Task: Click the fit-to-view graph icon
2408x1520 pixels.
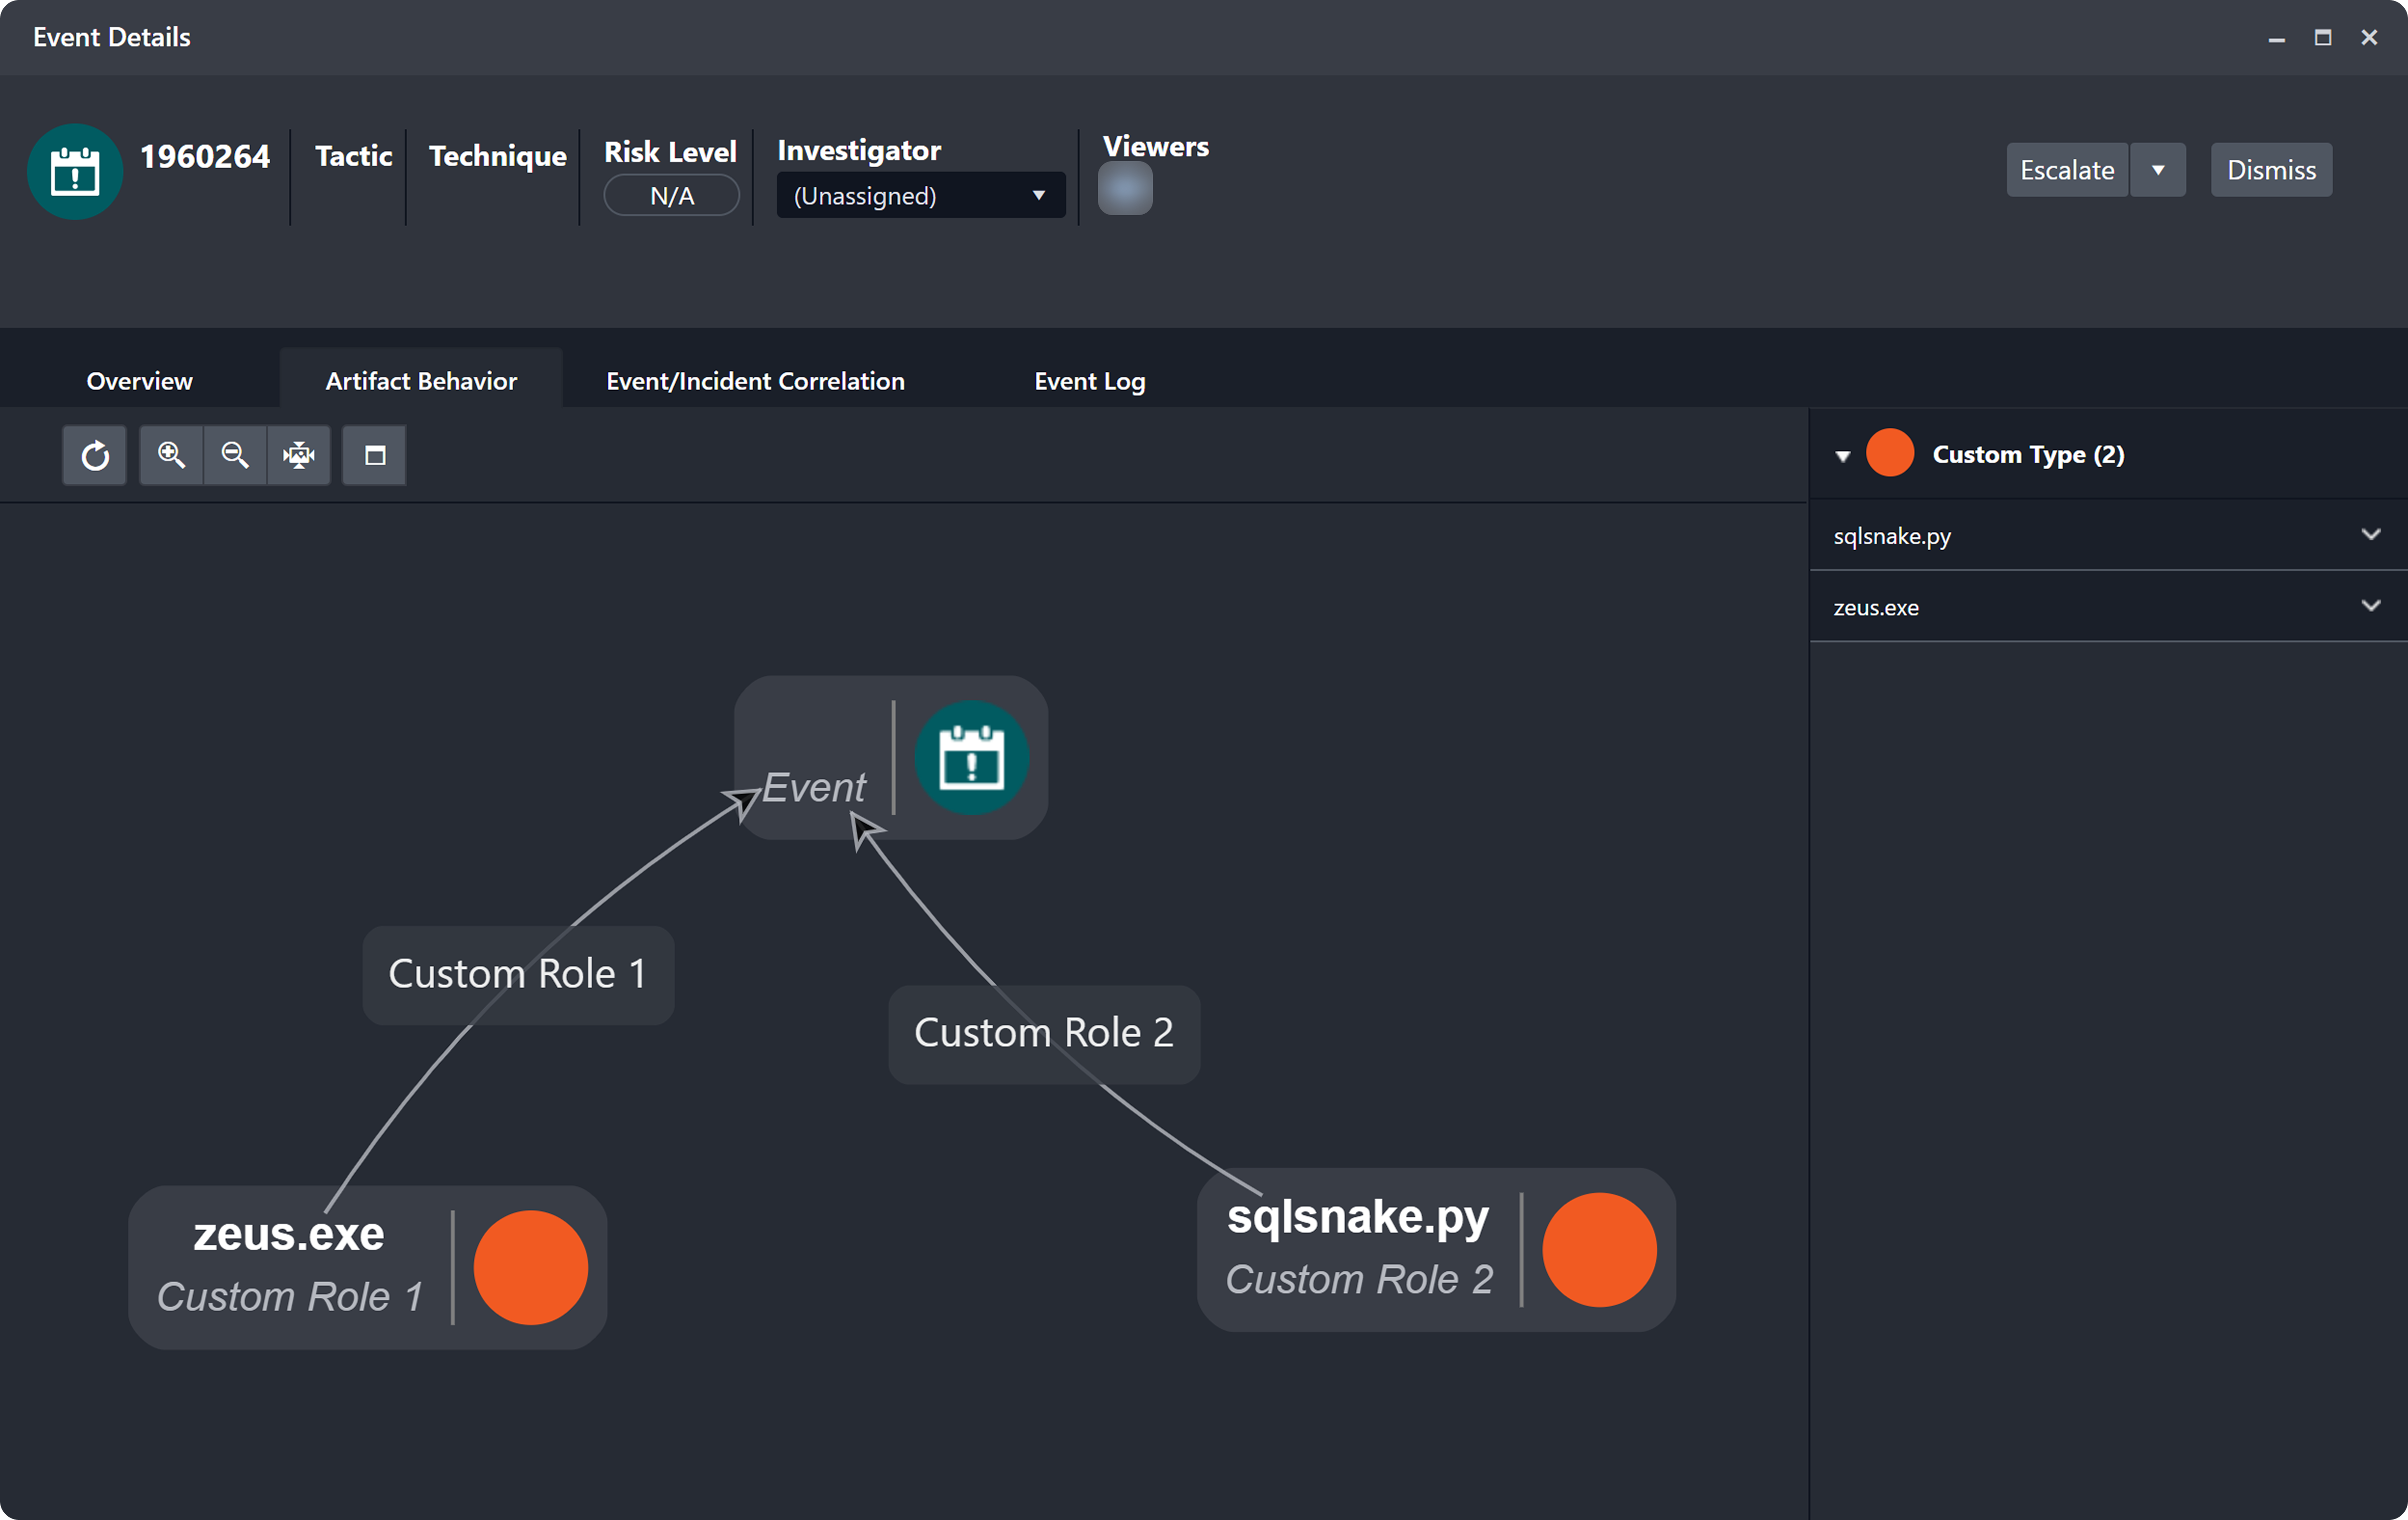Action: pyautogui.click(x=298, y=456)
